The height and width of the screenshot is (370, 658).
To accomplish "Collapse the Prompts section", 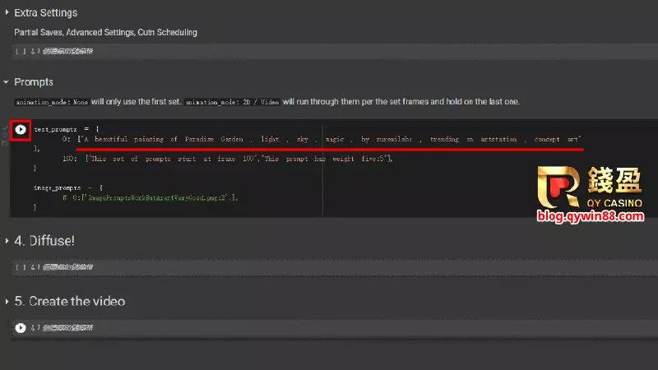I will (x=7, y=82).
